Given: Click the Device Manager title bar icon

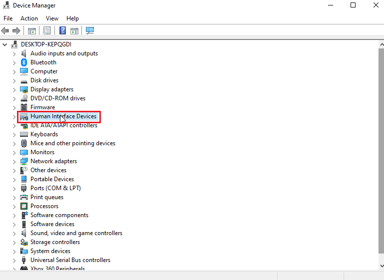Looking at the screenshot, I should (x=6, y=5).
